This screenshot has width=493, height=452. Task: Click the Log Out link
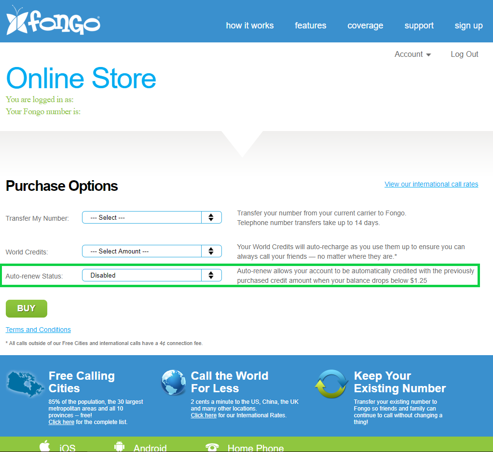click(464, 54)
